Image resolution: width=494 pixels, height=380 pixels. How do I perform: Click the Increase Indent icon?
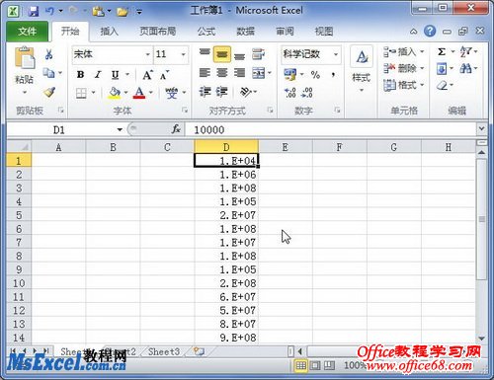(x=221, y=92)
